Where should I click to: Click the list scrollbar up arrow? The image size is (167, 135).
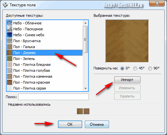tap(85, 23)
